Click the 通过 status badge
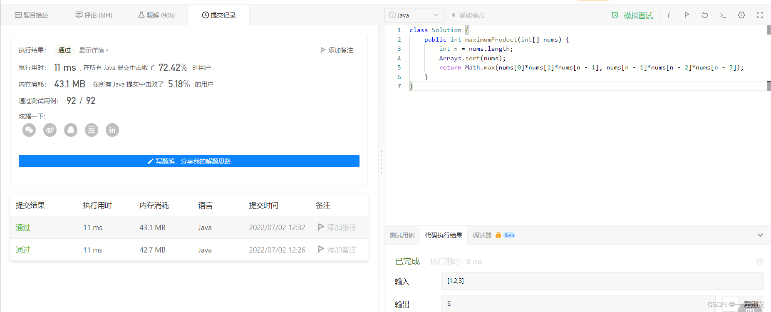The image size is (771, 312). (x=64, y=50)
